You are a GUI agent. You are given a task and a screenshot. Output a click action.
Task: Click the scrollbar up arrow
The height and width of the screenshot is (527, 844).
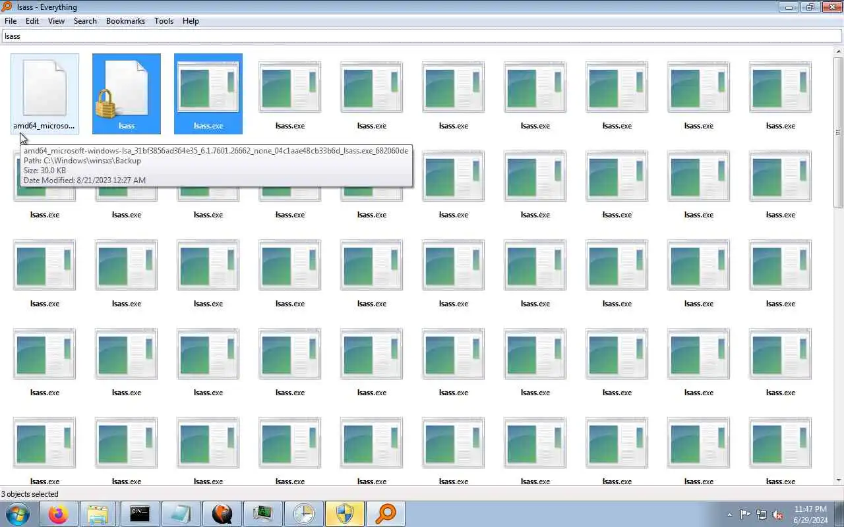[839, 51]
